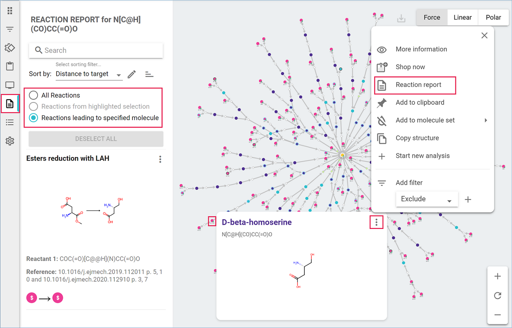This screenshot has width=512, height=328.
Task: Switch graph layout to Polar
Action: pyautogui.click(x=493, y=18)
